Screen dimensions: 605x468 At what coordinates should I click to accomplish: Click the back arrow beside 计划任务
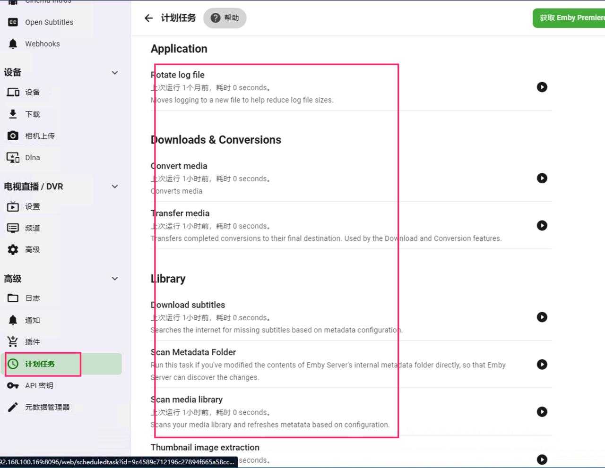click(x=149, y=18)
